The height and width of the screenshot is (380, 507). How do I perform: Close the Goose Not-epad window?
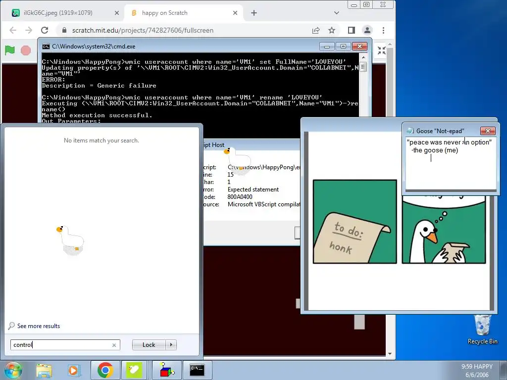coord(488,131)
